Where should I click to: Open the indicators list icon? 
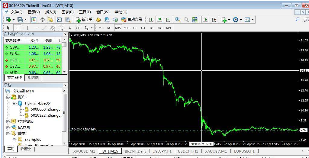224,20
